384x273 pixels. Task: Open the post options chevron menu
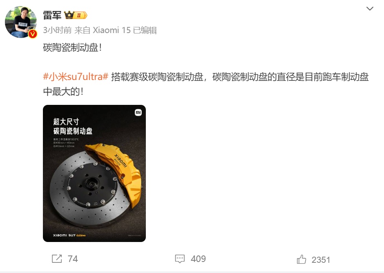(x=370, y=9)
